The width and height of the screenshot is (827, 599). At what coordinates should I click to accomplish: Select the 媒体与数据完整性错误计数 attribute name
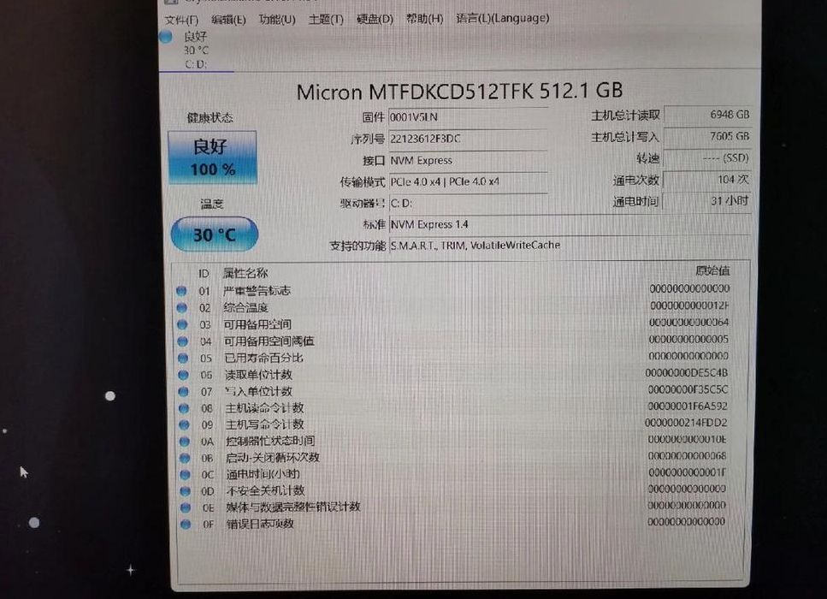[293, 507]
